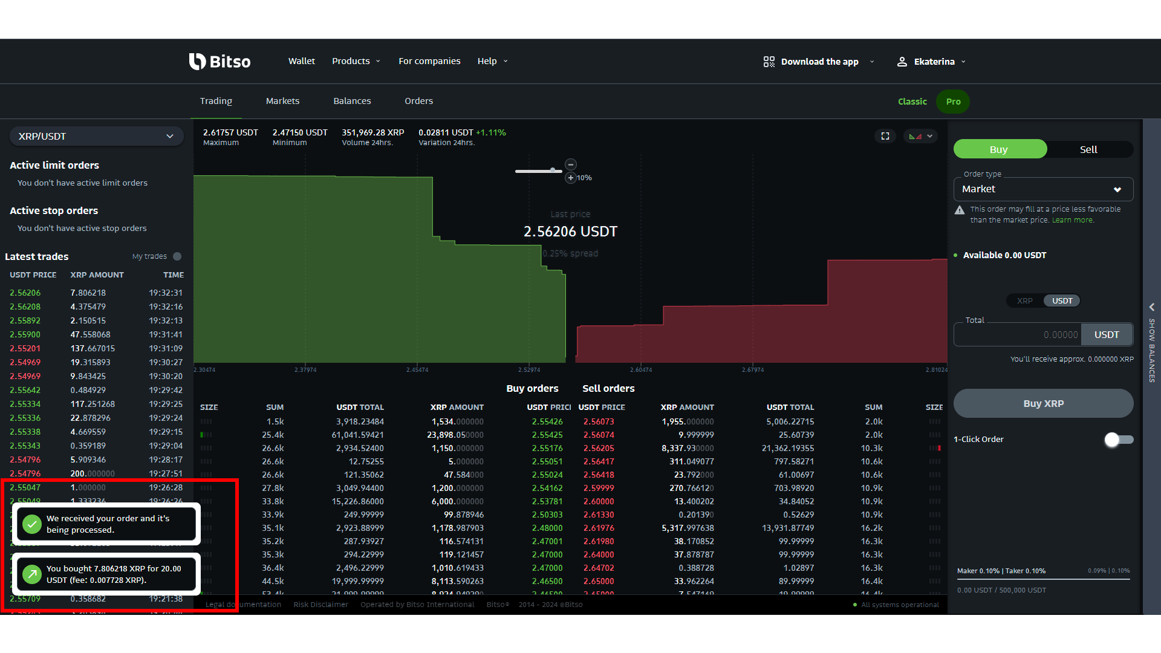Open the XRP/USDT pair selector
The height and width of the screenshot is (653, 1161).
96,136
